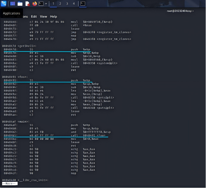206x188 pixels.
Task: Click the call 8048330 <gets@plt> instruction
Action: (x=93, y=98)
